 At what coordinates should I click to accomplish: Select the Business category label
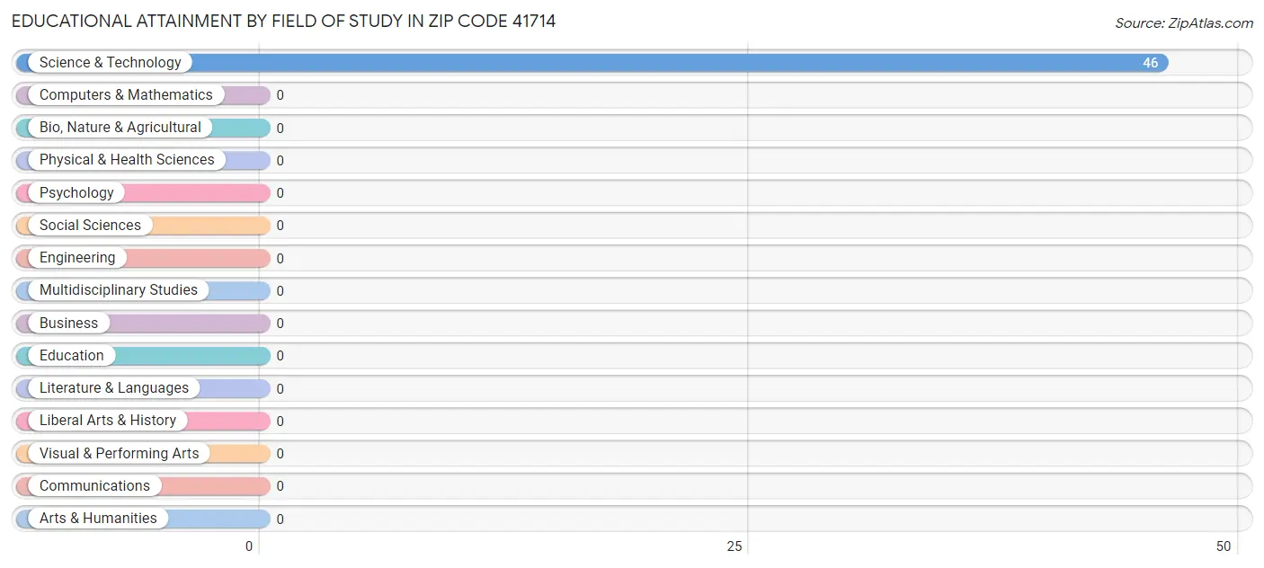[x=68, y=323]
